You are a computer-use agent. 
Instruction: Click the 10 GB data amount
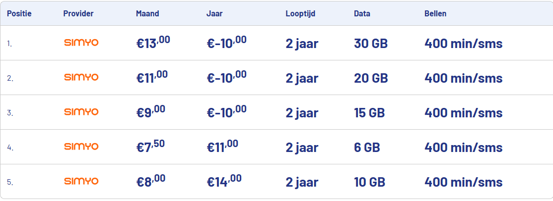(370, 182)
